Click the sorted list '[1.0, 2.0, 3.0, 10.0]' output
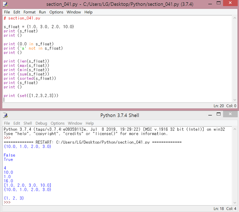Viewport: 239px width, 212px height. [x=28, y=185]
